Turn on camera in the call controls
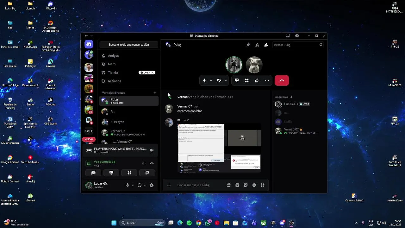The image size is (405, 228). pos(219,80)
